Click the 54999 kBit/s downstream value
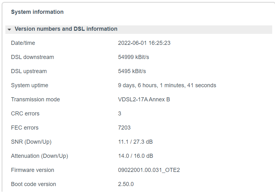 click(133, 57)
